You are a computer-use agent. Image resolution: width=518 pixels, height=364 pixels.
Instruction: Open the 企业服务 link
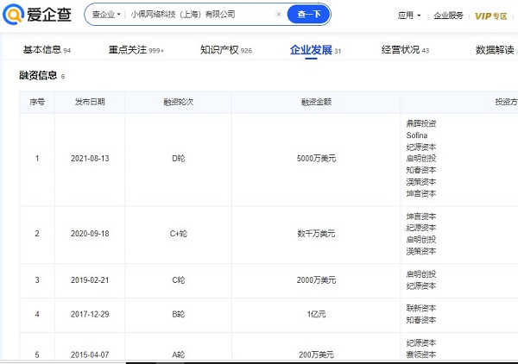pyautogui.click(x=448, y=16)
